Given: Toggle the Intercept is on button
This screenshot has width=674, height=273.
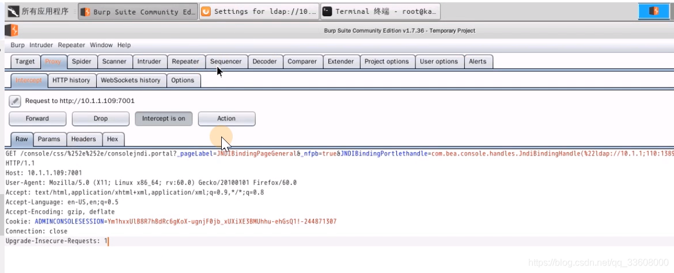Looking at the screenshot, I should (164, 119).
